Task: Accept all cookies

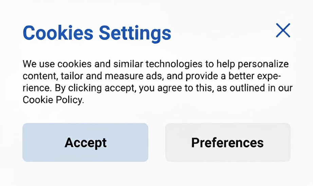Action: coord(85,143)
